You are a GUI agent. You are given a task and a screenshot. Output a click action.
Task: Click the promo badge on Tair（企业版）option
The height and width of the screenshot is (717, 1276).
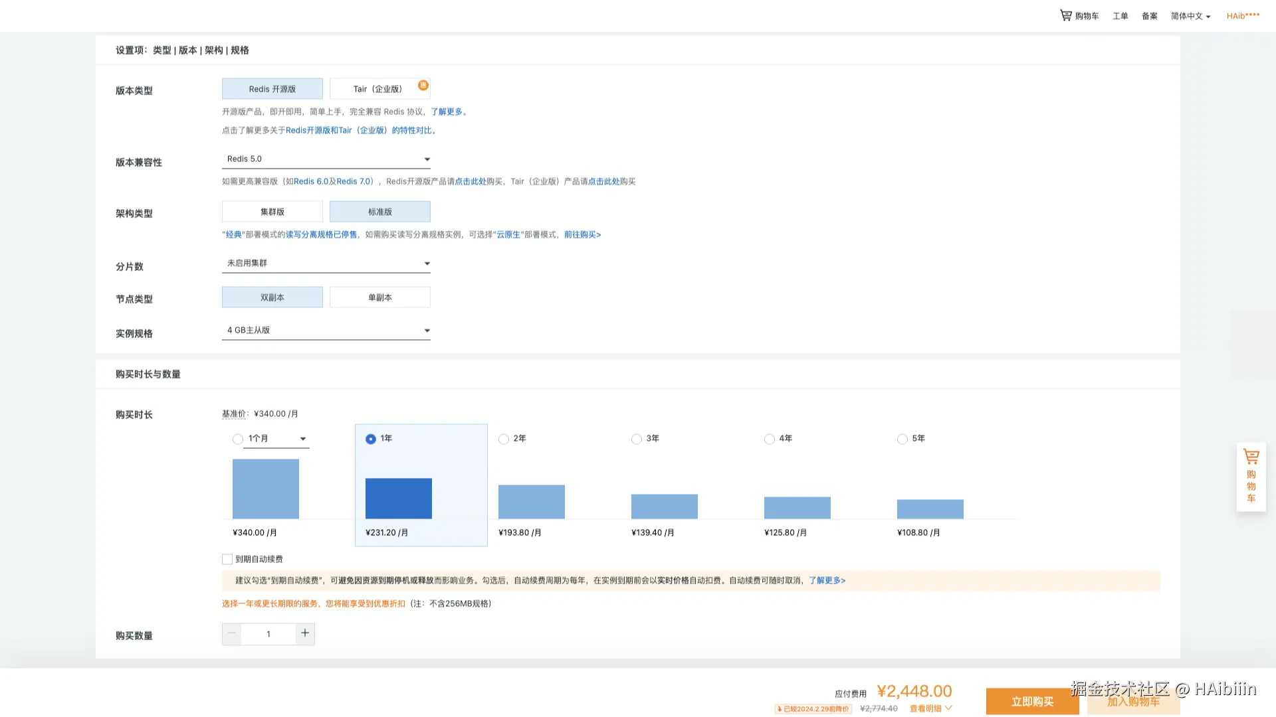[x=423, y=85]
